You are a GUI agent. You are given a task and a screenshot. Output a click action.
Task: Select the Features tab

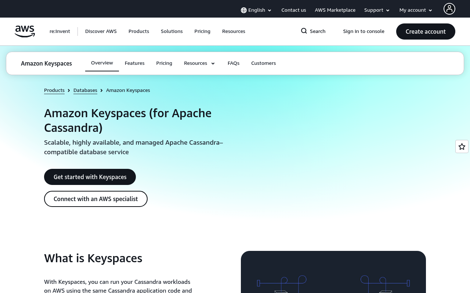click(x=135, y=63)
